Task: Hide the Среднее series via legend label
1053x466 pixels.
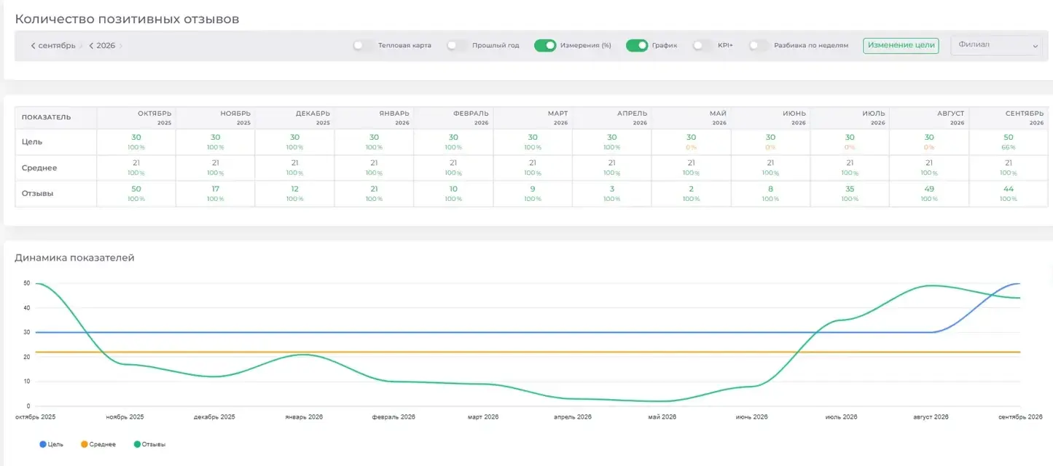Action: (102, 444)
